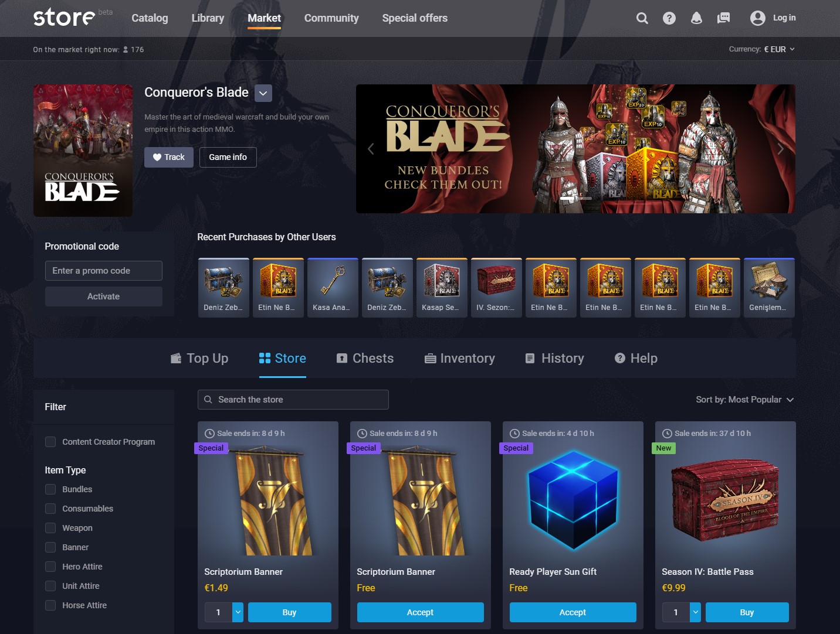This screenshot has height=634, width=840.
Task: Open the Market menu
Action: 264,18
